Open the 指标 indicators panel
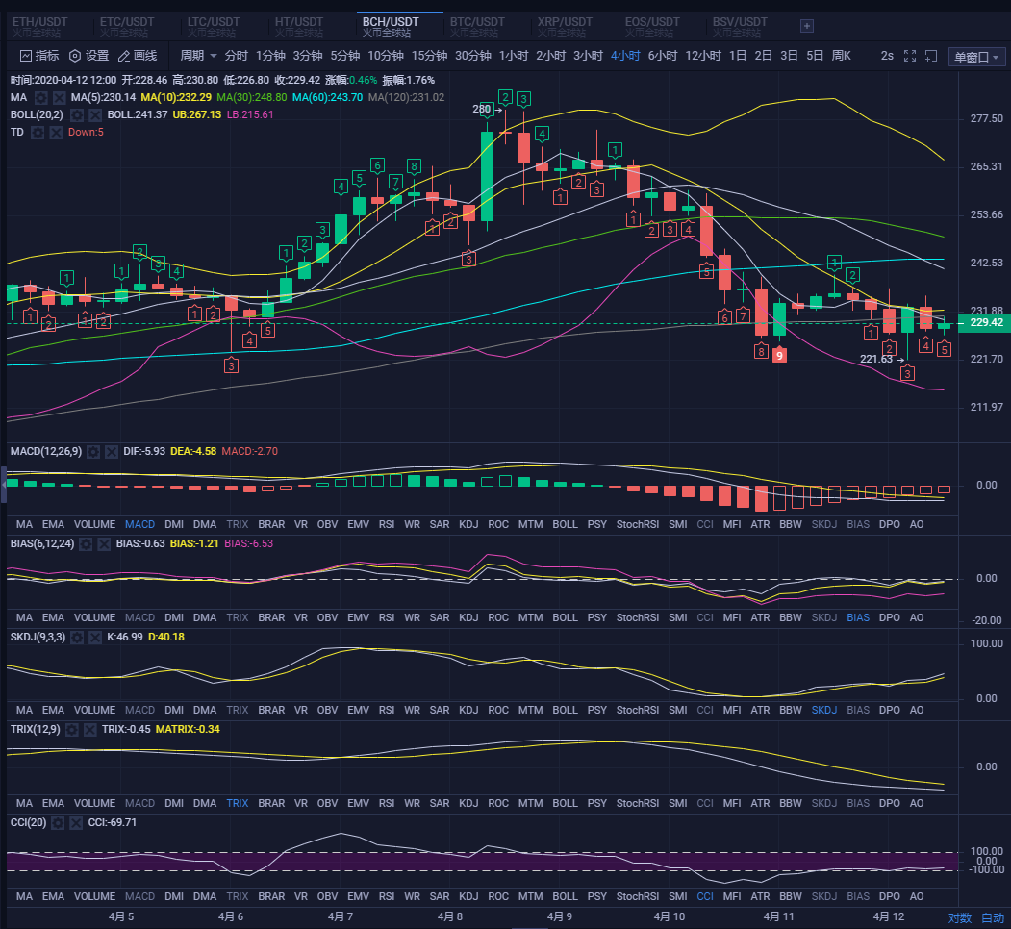Image resolution: width=1011 pixels, height=929 pixels. (39, 56)
